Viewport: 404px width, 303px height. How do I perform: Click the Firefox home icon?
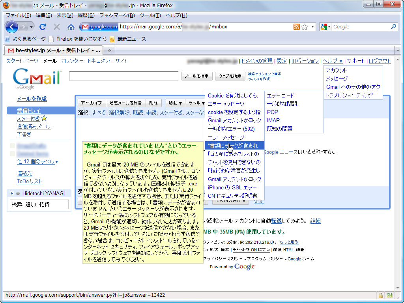coord(71,26)
